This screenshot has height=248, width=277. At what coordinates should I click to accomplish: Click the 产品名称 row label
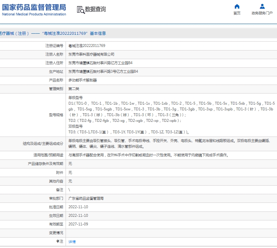click(x=56, y=80)
